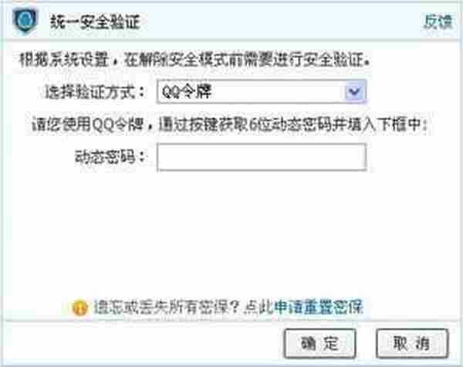The image size is (463, 367).
Task: Click the blank area below password field
Action: pos(231,233)
